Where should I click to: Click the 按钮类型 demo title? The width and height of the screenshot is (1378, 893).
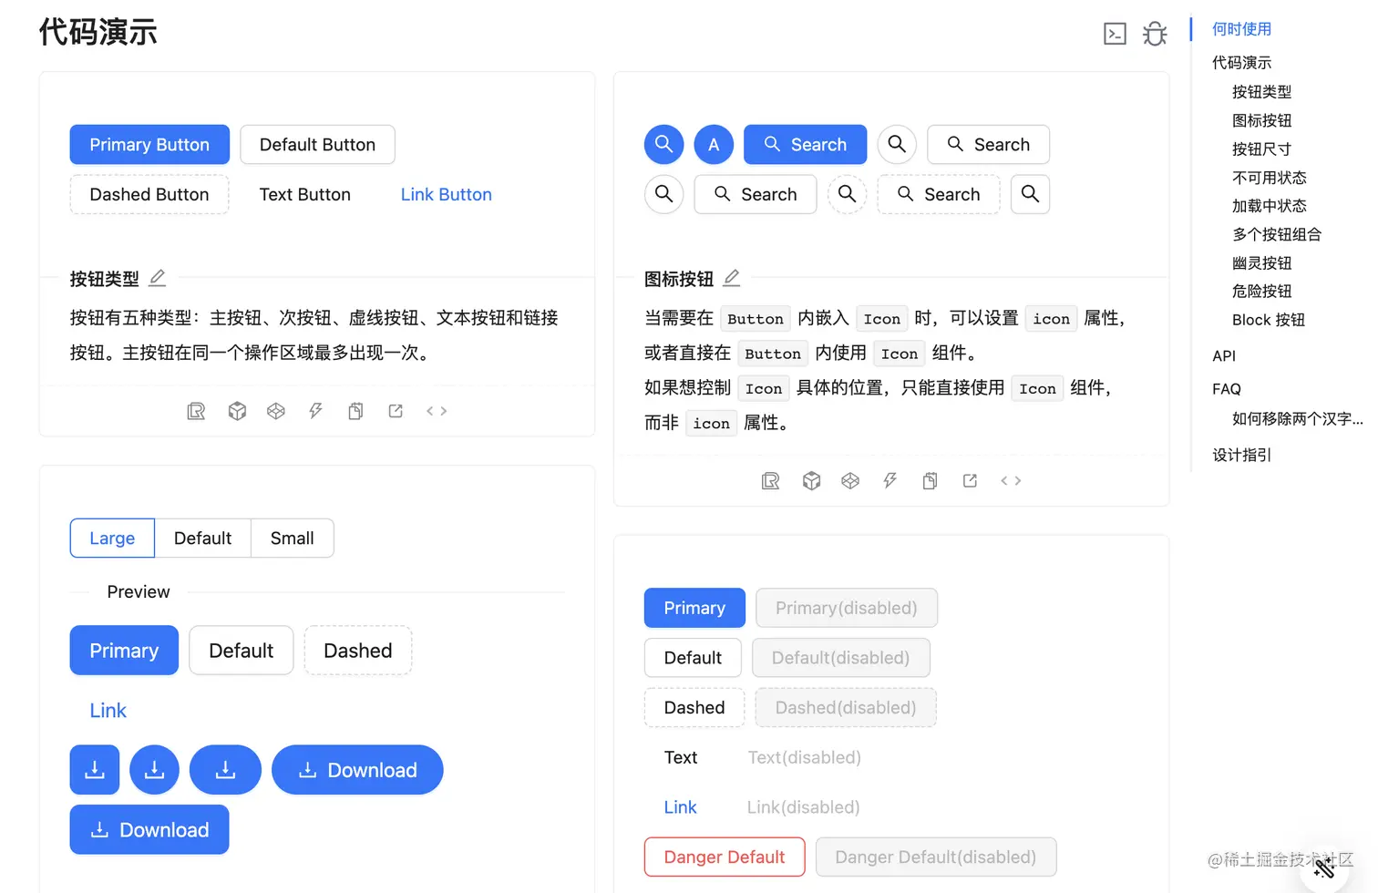[x=105, y=279]
